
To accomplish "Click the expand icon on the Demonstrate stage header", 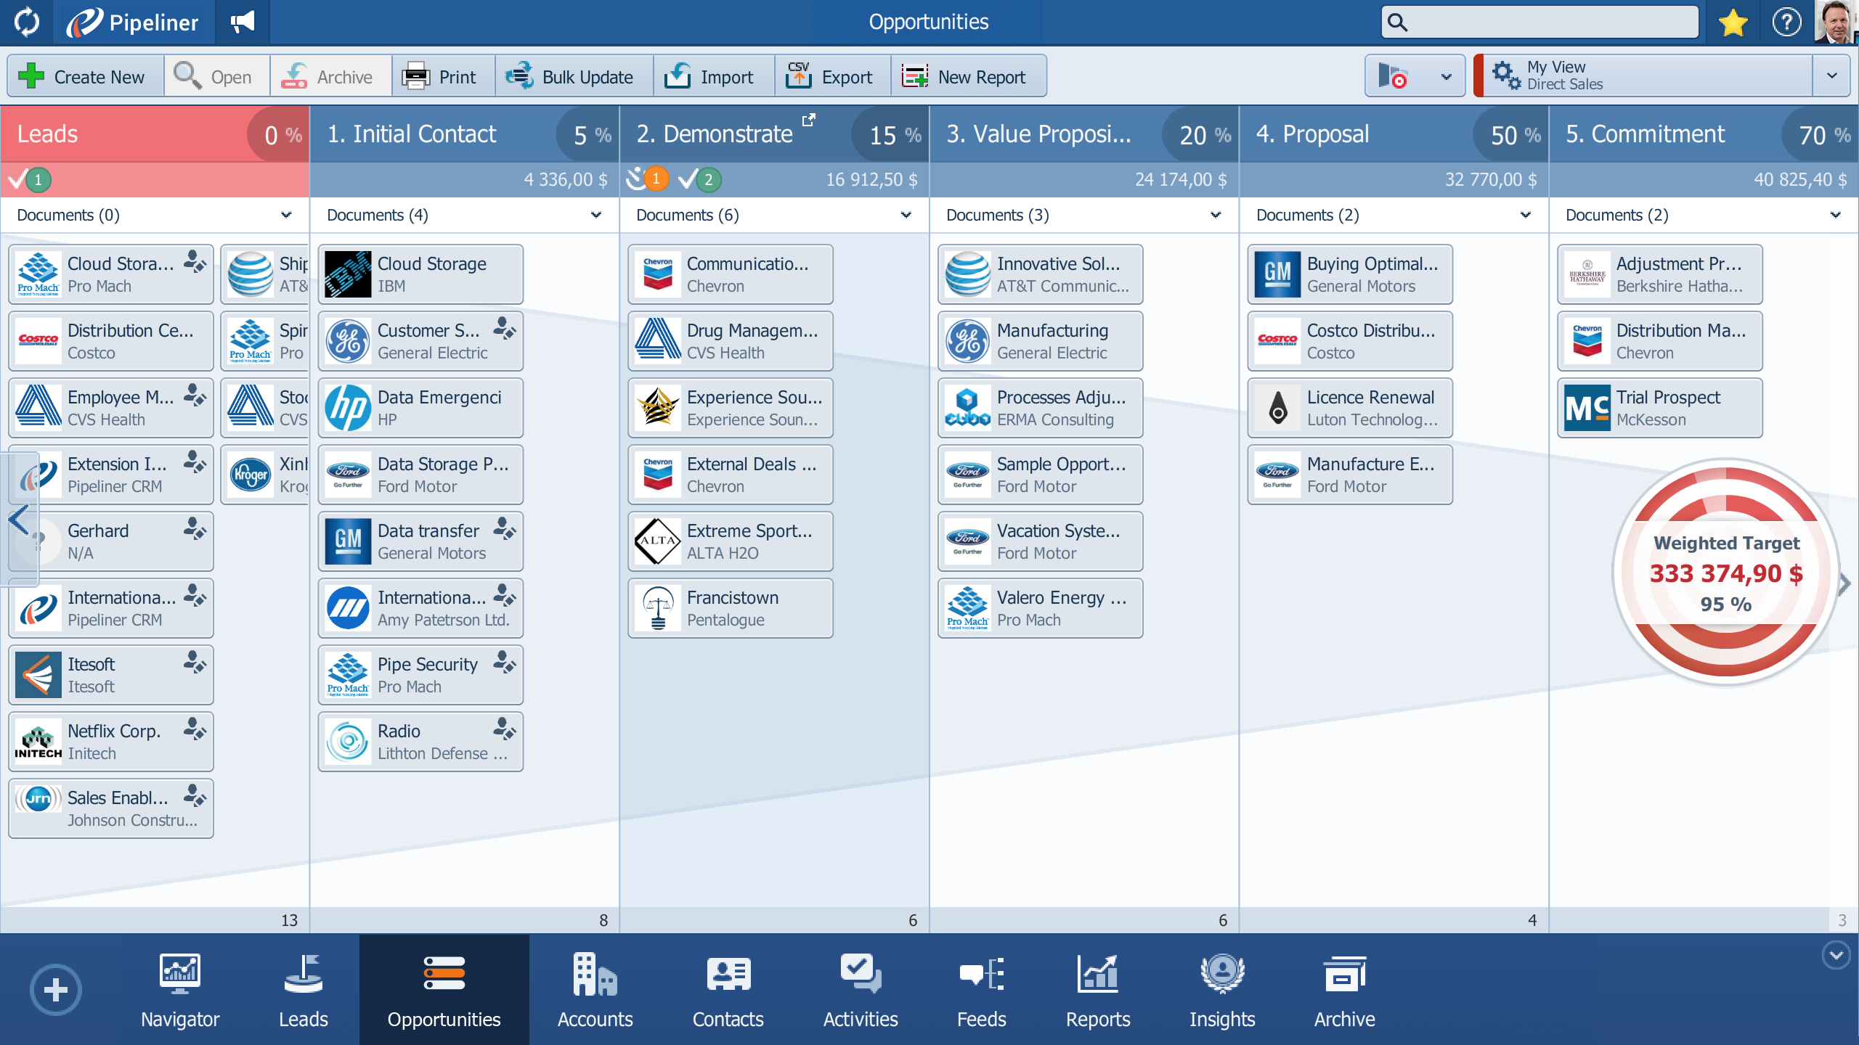I will coord(809,120).
